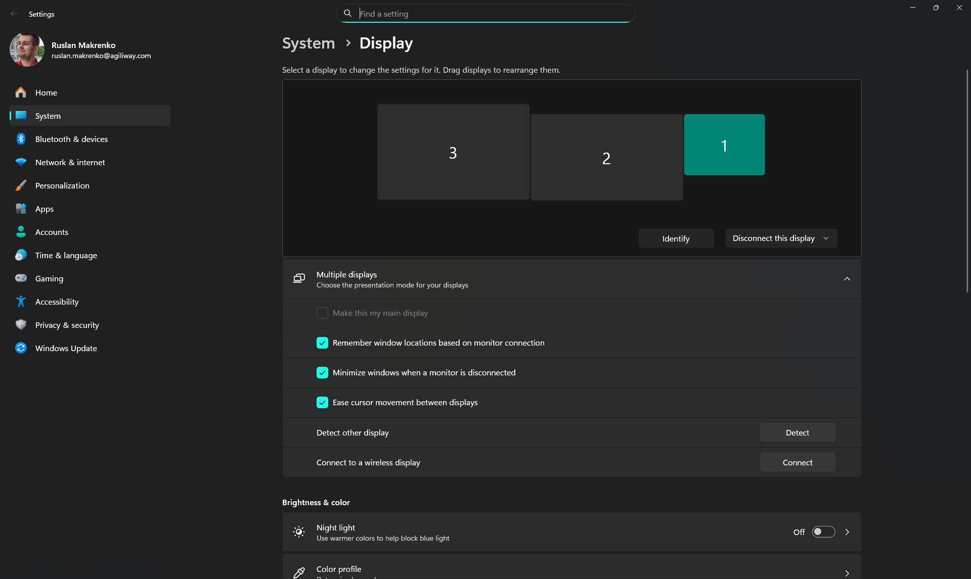Click the vertical scrollbar on the right

pos(966,182)
